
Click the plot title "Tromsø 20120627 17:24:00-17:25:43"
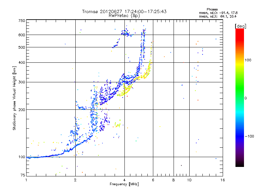(124, 11)
